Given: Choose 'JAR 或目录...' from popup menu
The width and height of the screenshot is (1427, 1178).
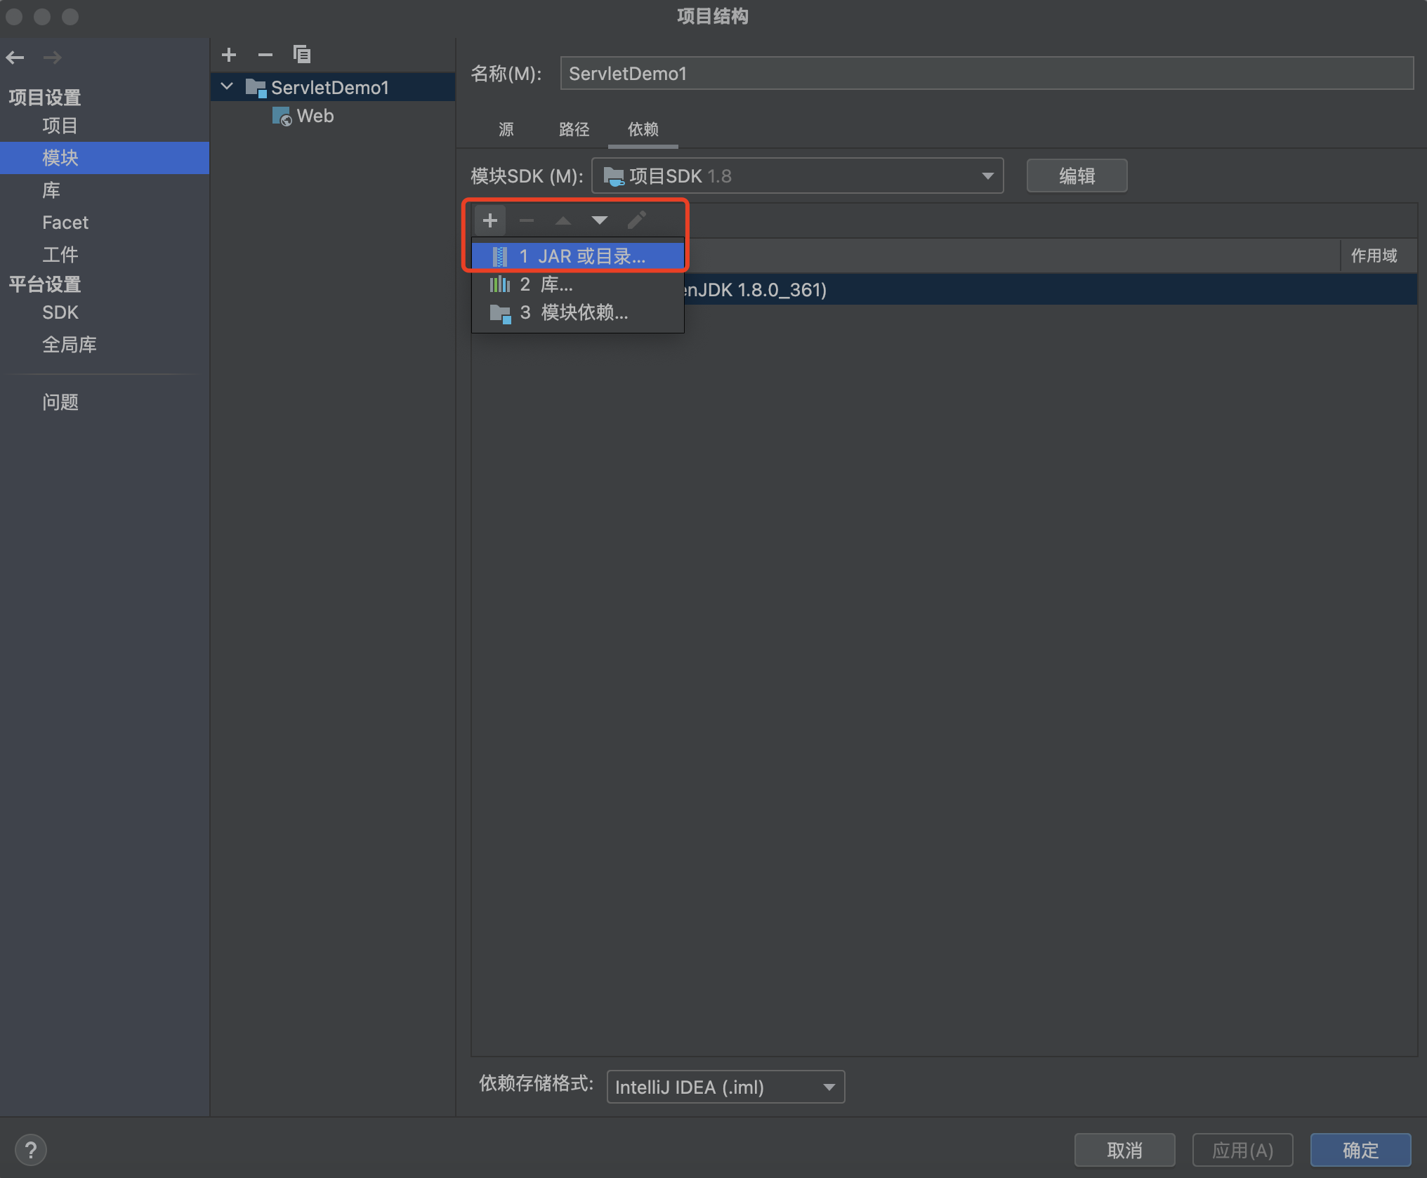Looking at the screenshot, I should pos(577,256).
